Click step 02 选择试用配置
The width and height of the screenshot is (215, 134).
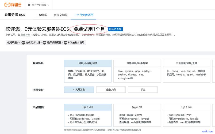[x=52, y=43]
